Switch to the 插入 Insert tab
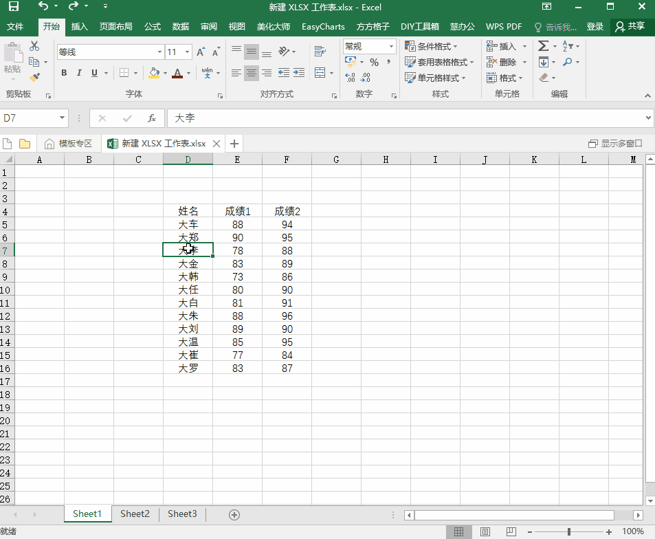The height and width of the screenshot is (539, 655). click(79, 26)
